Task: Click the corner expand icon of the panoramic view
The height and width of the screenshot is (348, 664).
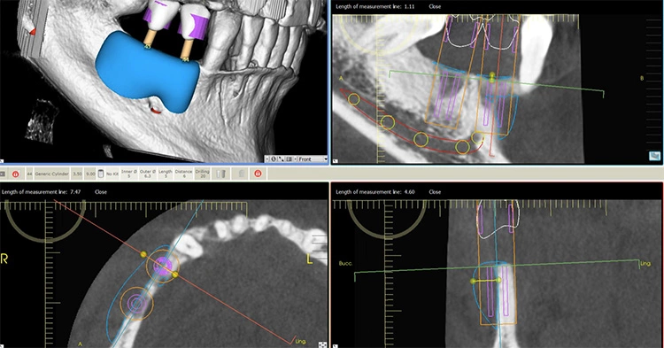Action: pyautogui.click(x=335, y=161)
